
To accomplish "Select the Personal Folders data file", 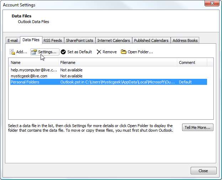I will (x=109, y=82).
